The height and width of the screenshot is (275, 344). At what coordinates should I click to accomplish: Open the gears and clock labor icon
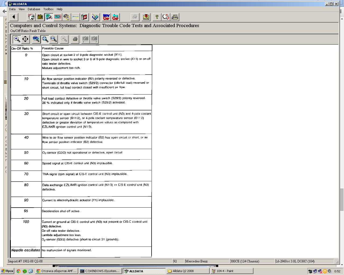tap(67, 17)
